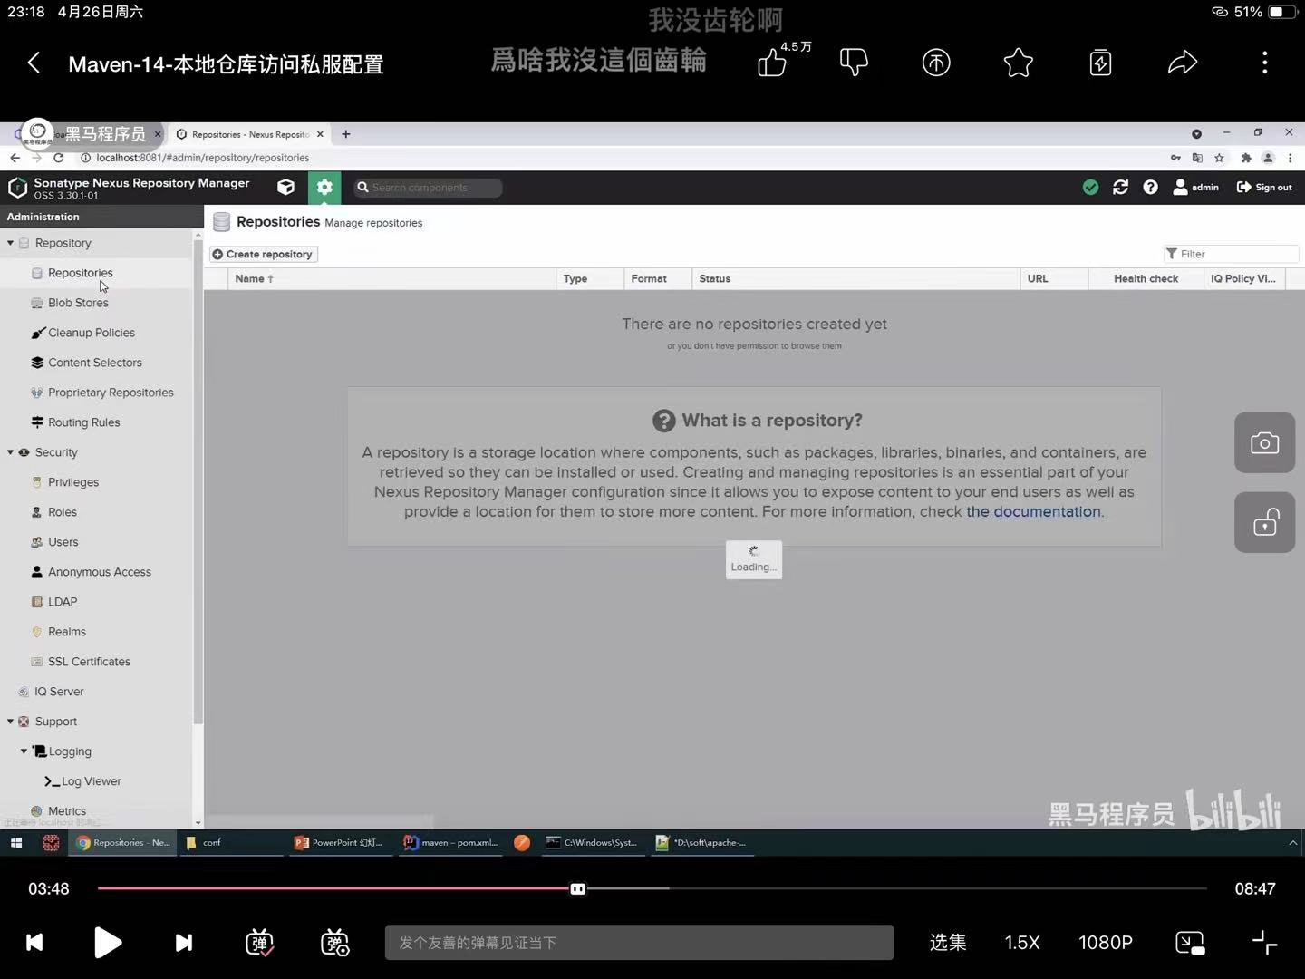Collapse the Security tree node
Screen dimensions: 1305x979
[11, 452]
